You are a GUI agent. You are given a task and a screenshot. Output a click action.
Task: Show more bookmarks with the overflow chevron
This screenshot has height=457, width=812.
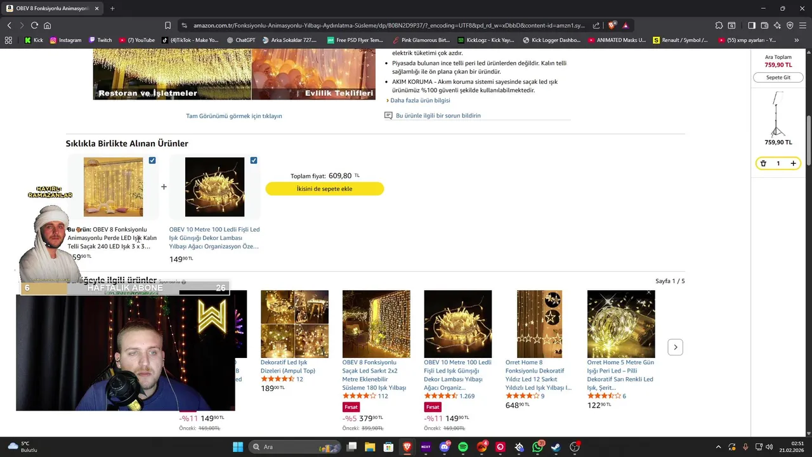pyautogui.click(x=796, y=40)
